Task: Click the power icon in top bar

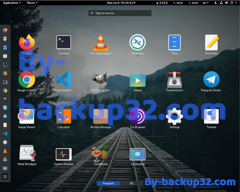Action: (x=232, y=3)
